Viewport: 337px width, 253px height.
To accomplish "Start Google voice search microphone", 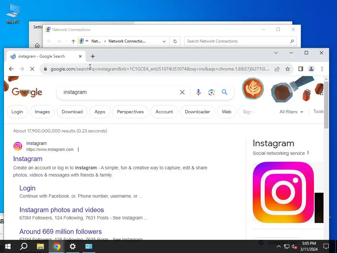I will pos(198,92).
